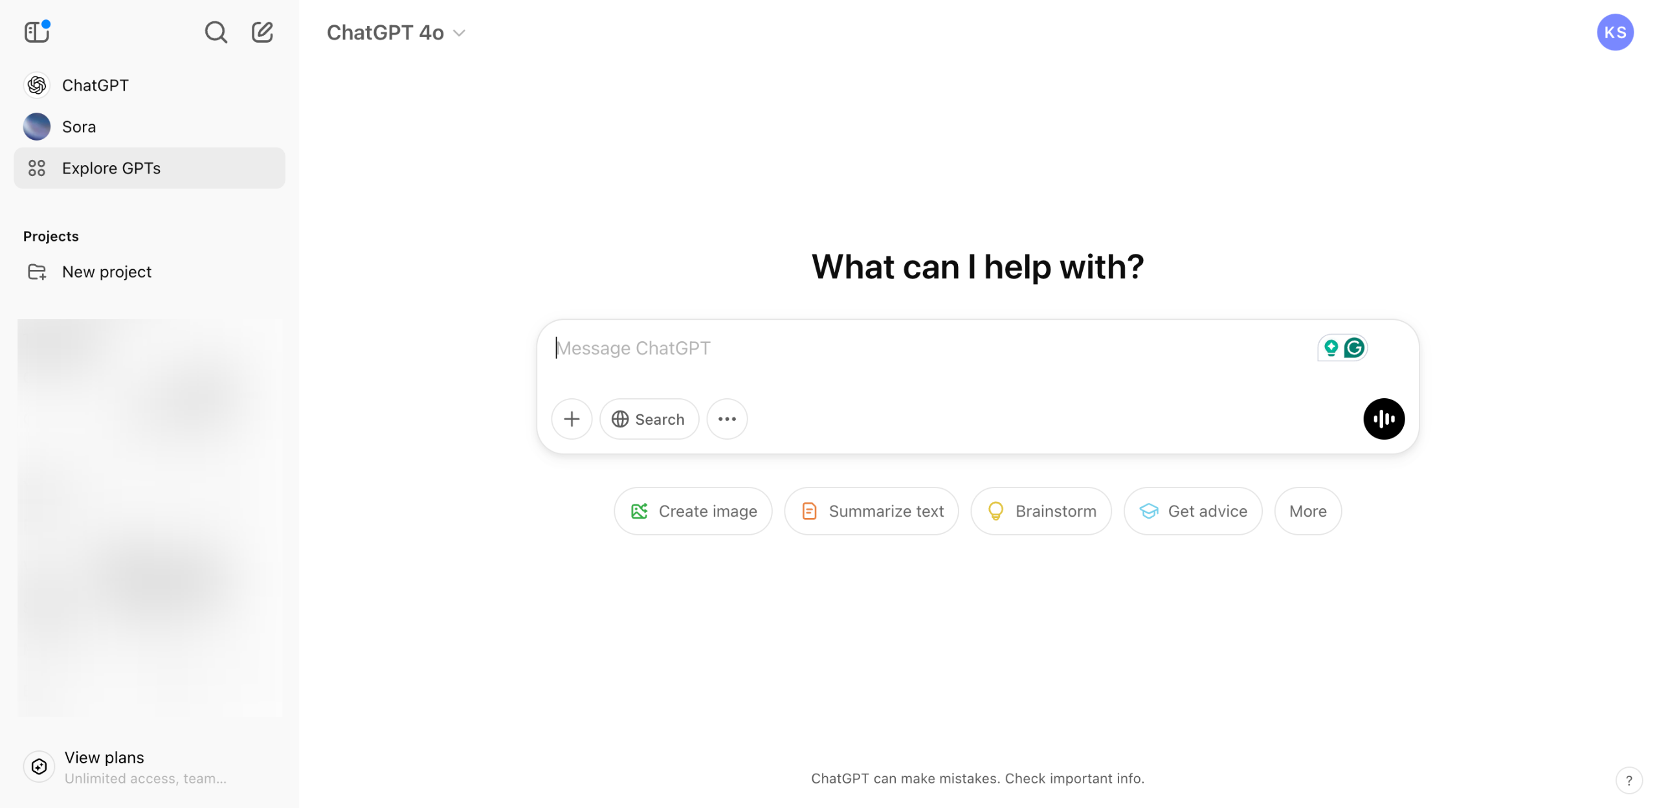1657x808 pixels.
Task: Click the plus attach files button
Action: [572, 419]
